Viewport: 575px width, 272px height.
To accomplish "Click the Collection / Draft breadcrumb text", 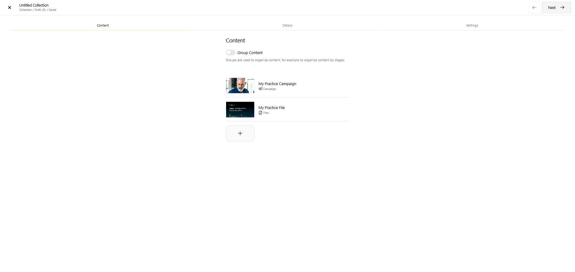I will pyautogui.click(x=30, y=10).
